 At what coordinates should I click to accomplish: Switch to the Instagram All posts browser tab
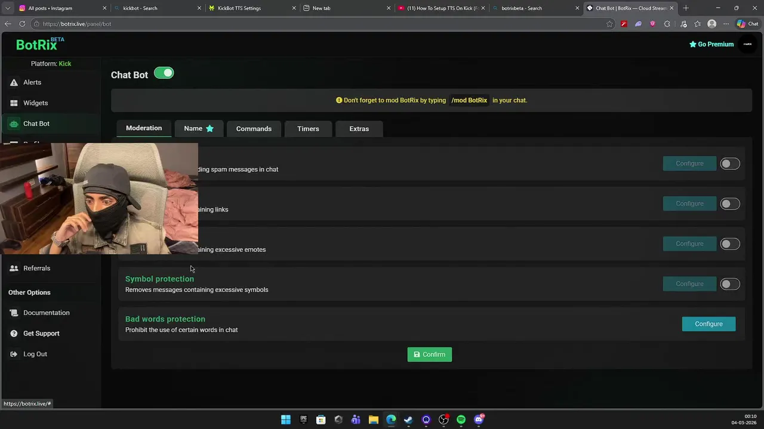(x=63, y=8)
